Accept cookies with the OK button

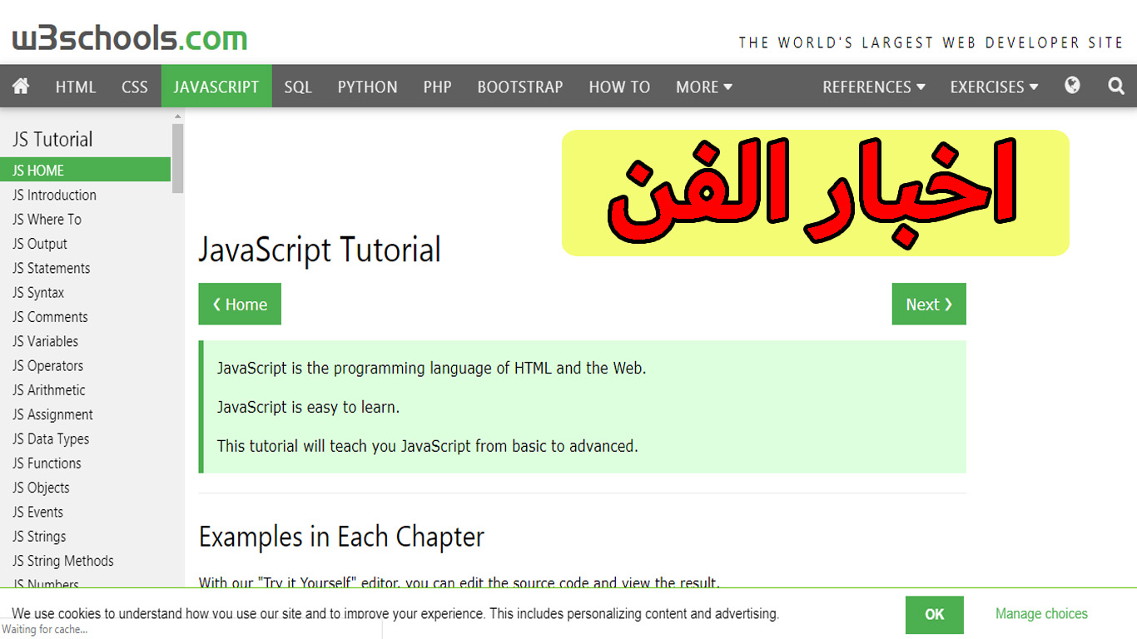coord(934,614)
